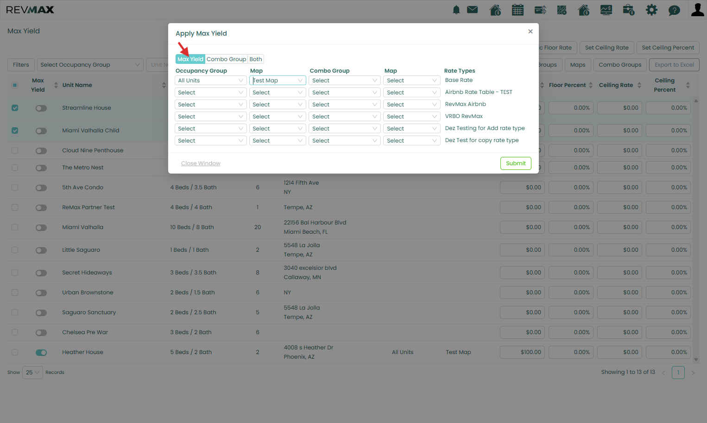Open the credit card dollar icon
Viewport: 707px width, 423px height.
540,10
